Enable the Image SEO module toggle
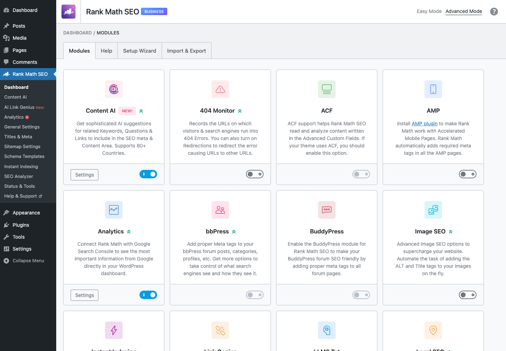 click(468, 295)
